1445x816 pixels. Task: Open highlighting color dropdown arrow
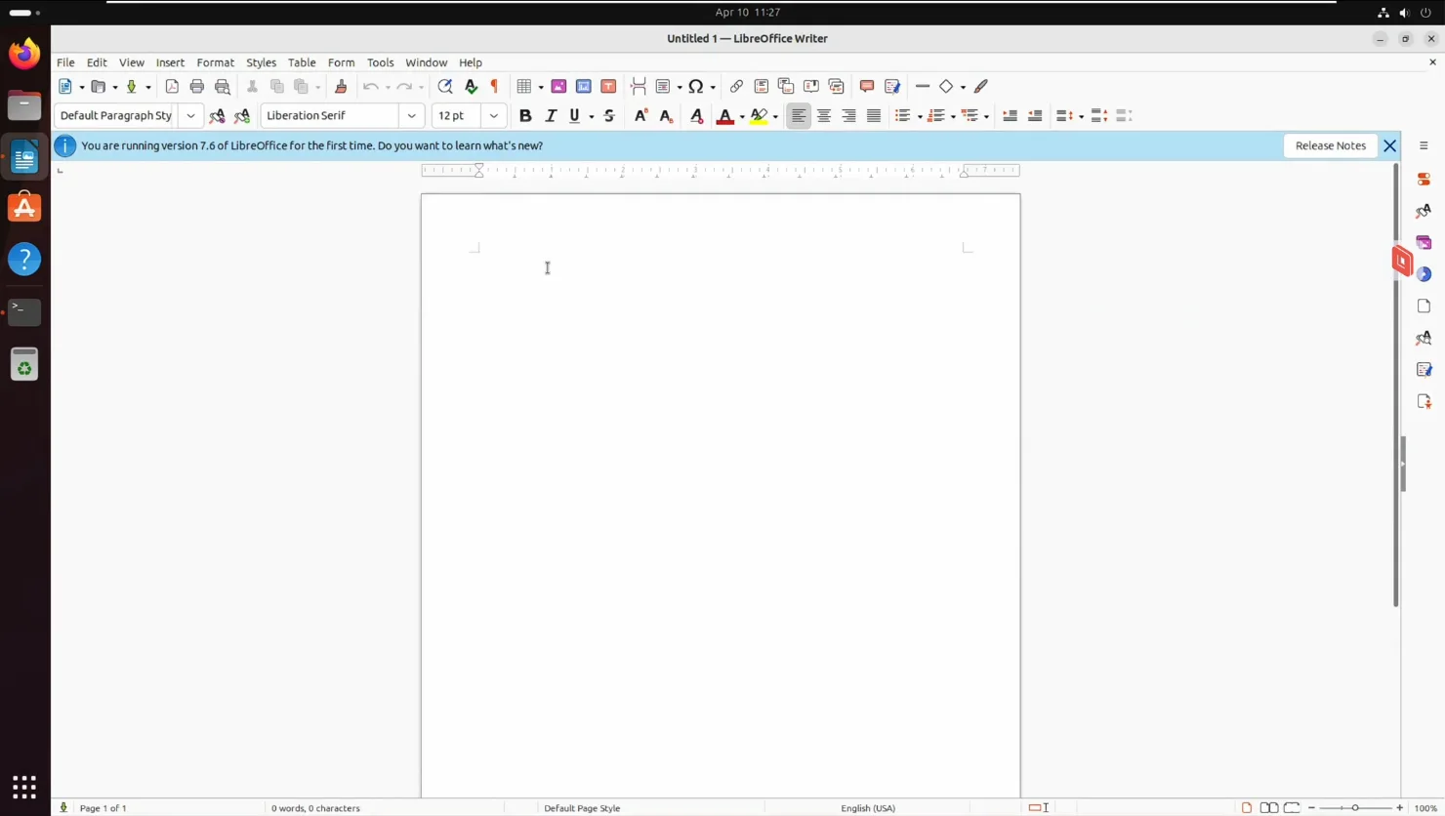[x=775, y=117]
